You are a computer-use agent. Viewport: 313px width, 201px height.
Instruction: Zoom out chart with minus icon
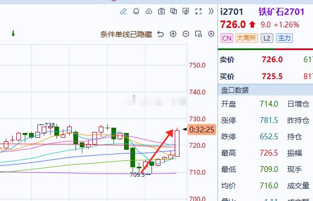click(186, 34)
